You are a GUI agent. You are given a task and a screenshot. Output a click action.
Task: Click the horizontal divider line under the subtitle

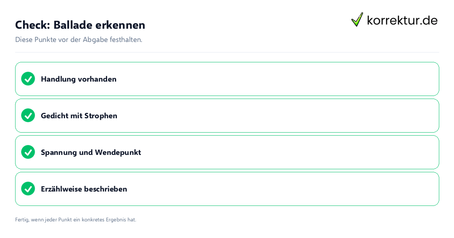[x=227, y=52]
